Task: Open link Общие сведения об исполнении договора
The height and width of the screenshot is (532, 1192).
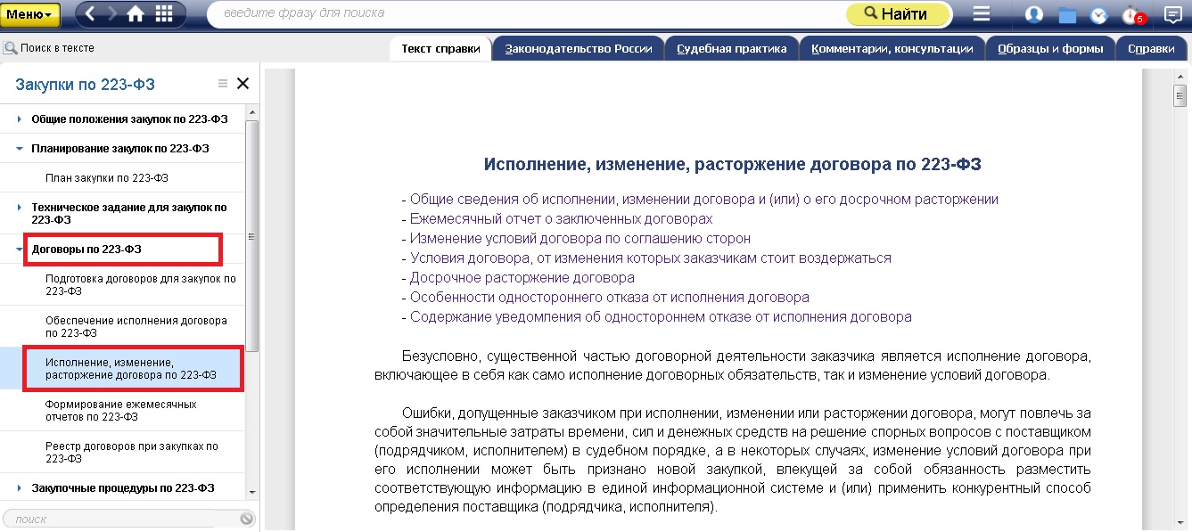Action: coord(704,200)
